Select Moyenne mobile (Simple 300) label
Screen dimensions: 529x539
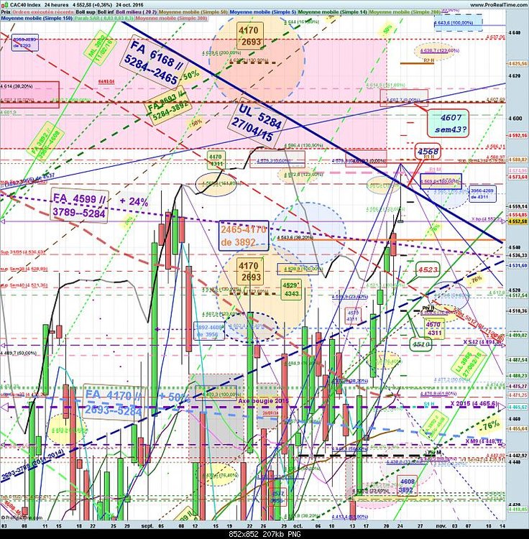(x=171, y=18)
